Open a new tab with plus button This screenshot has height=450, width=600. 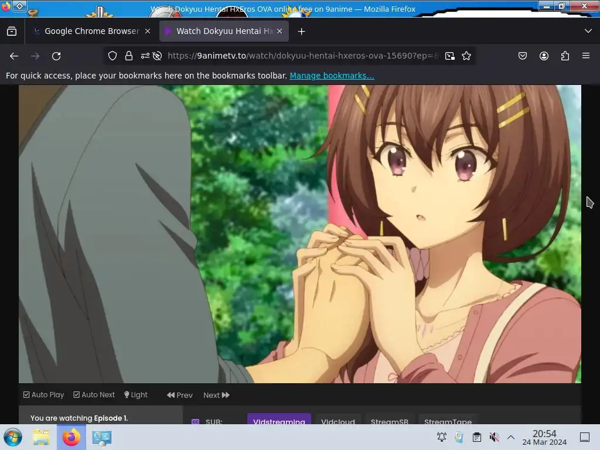pyautogui.click(x=302, y=32)
